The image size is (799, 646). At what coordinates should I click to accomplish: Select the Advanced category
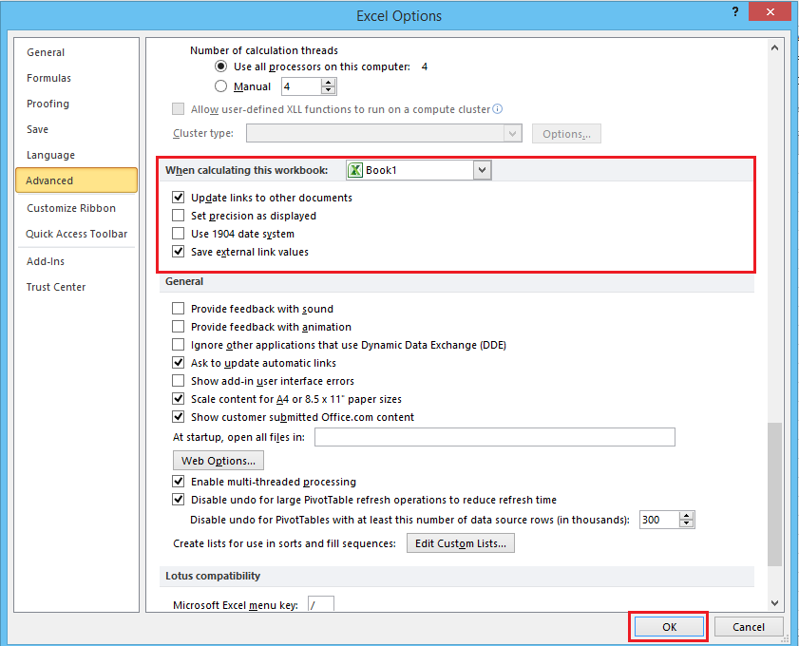76,180
